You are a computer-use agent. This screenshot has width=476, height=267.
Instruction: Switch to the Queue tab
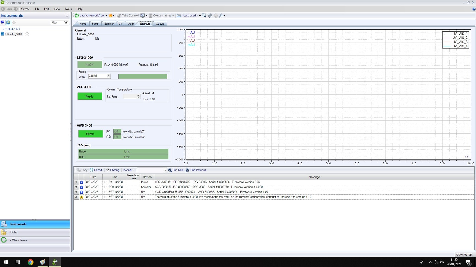pyautogui.click(x=160, y=24)
